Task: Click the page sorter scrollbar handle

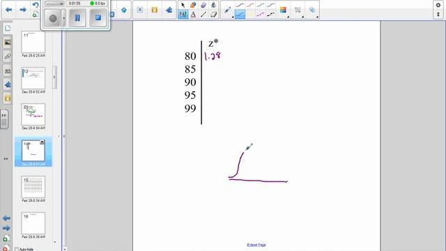Action: pos(54,77)
